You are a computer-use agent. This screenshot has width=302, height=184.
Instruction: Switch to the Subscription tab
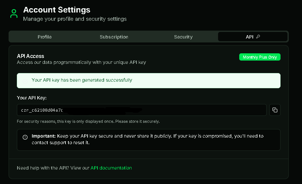click(x=114, y=37)
